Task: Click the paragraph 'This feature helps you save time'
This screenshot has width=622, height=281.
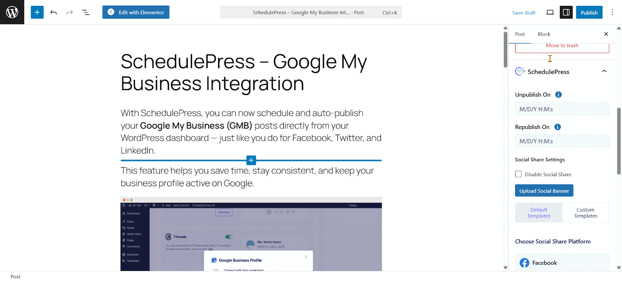Action: (x=251, y=177)
